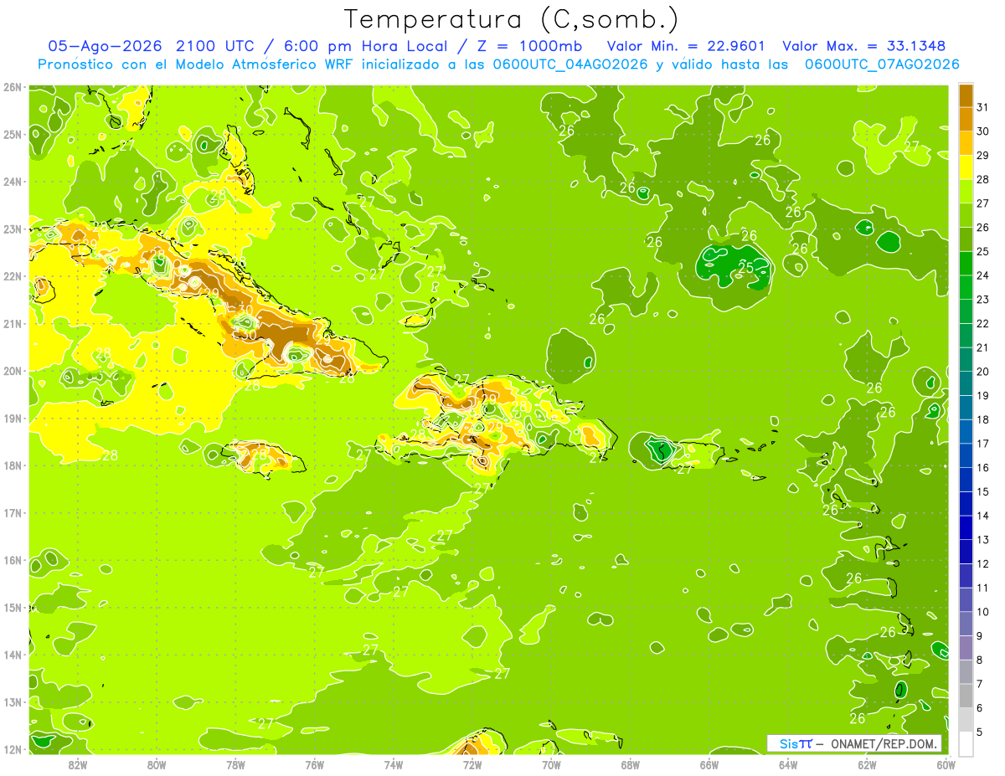Click latitude label 22N on left axis

coord(12,276)
